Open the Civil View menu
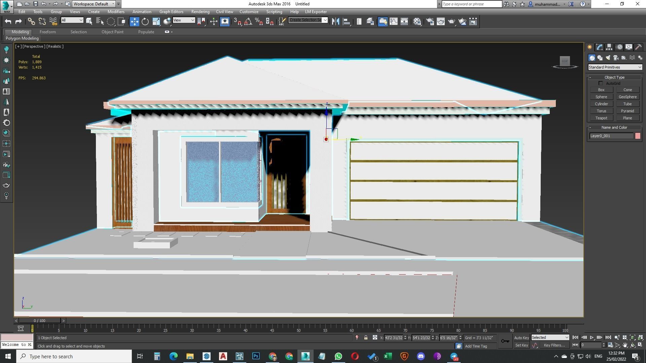646x363 pixels. pos(224,11)
